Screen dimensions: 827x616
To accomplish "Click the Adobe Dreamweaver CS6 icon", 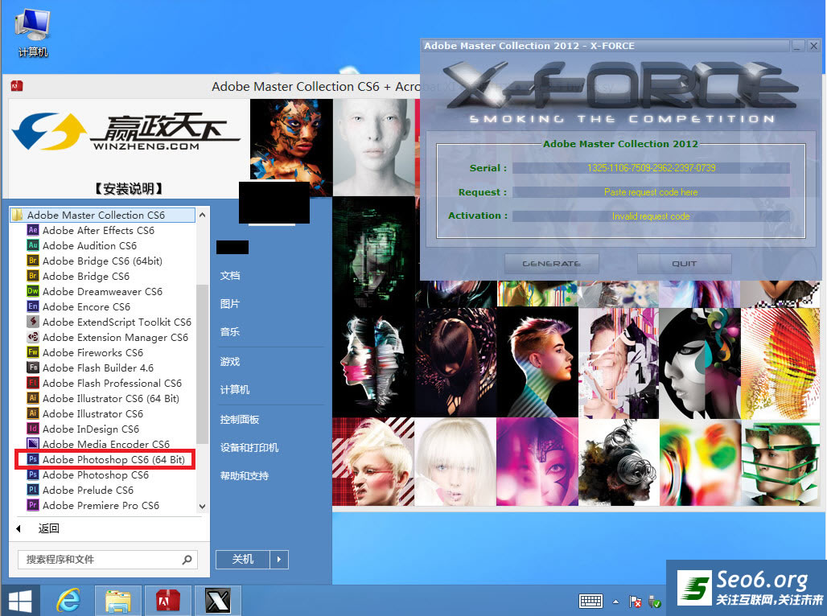I will [33, 291].
